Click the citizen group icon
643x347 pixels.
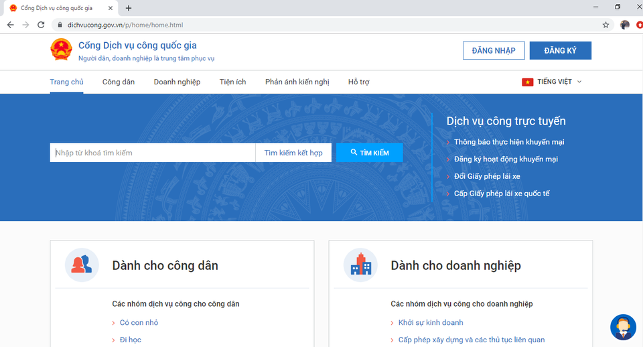[82, 265]
